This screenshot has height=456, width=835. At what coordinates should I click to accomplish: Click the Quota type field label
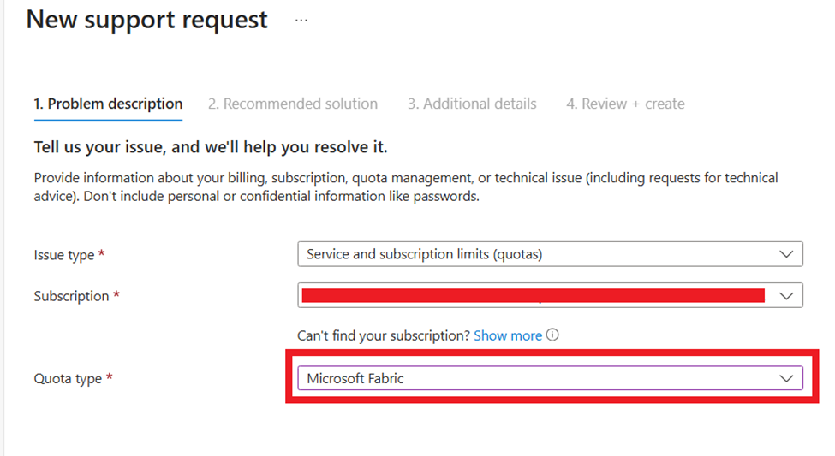click(x=68, y=378)
